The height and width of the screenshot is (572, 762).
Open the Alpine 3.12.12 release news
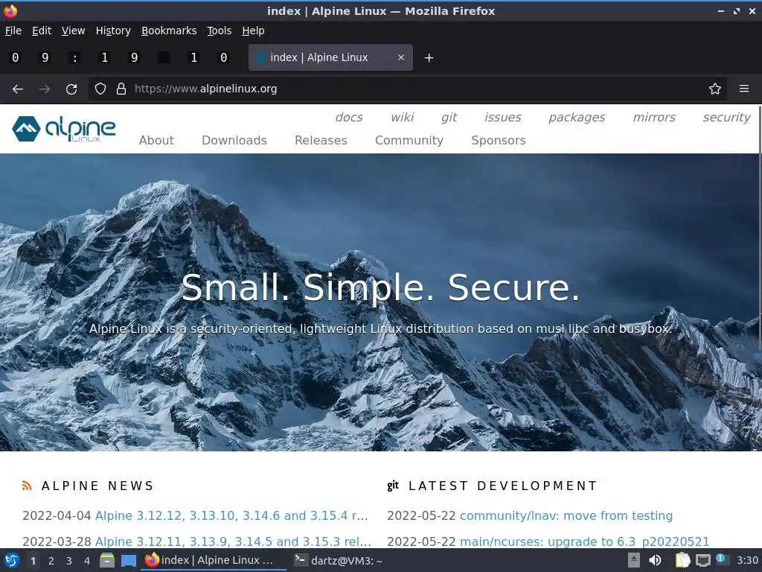[x=231, y=515]
